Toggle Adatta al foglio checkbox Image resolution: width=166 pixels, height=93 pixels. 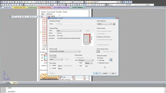tap(75, 58)
